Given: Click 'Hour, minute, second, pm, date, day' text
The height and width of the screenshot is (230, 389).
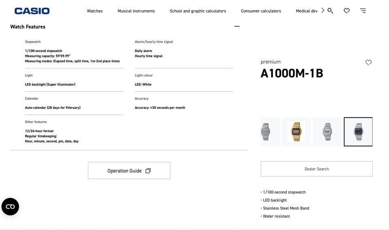Looking at the screenshot, I should 51,141.
